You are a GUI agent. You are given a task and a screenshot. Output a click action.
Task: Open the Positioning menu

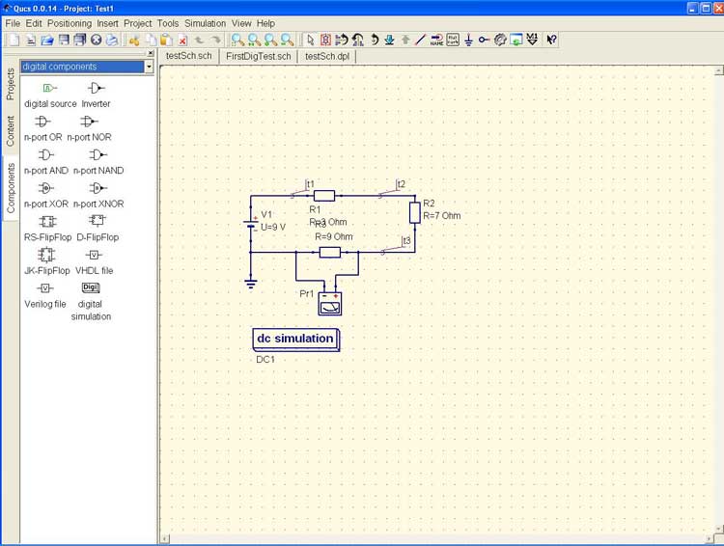point(70,23)
